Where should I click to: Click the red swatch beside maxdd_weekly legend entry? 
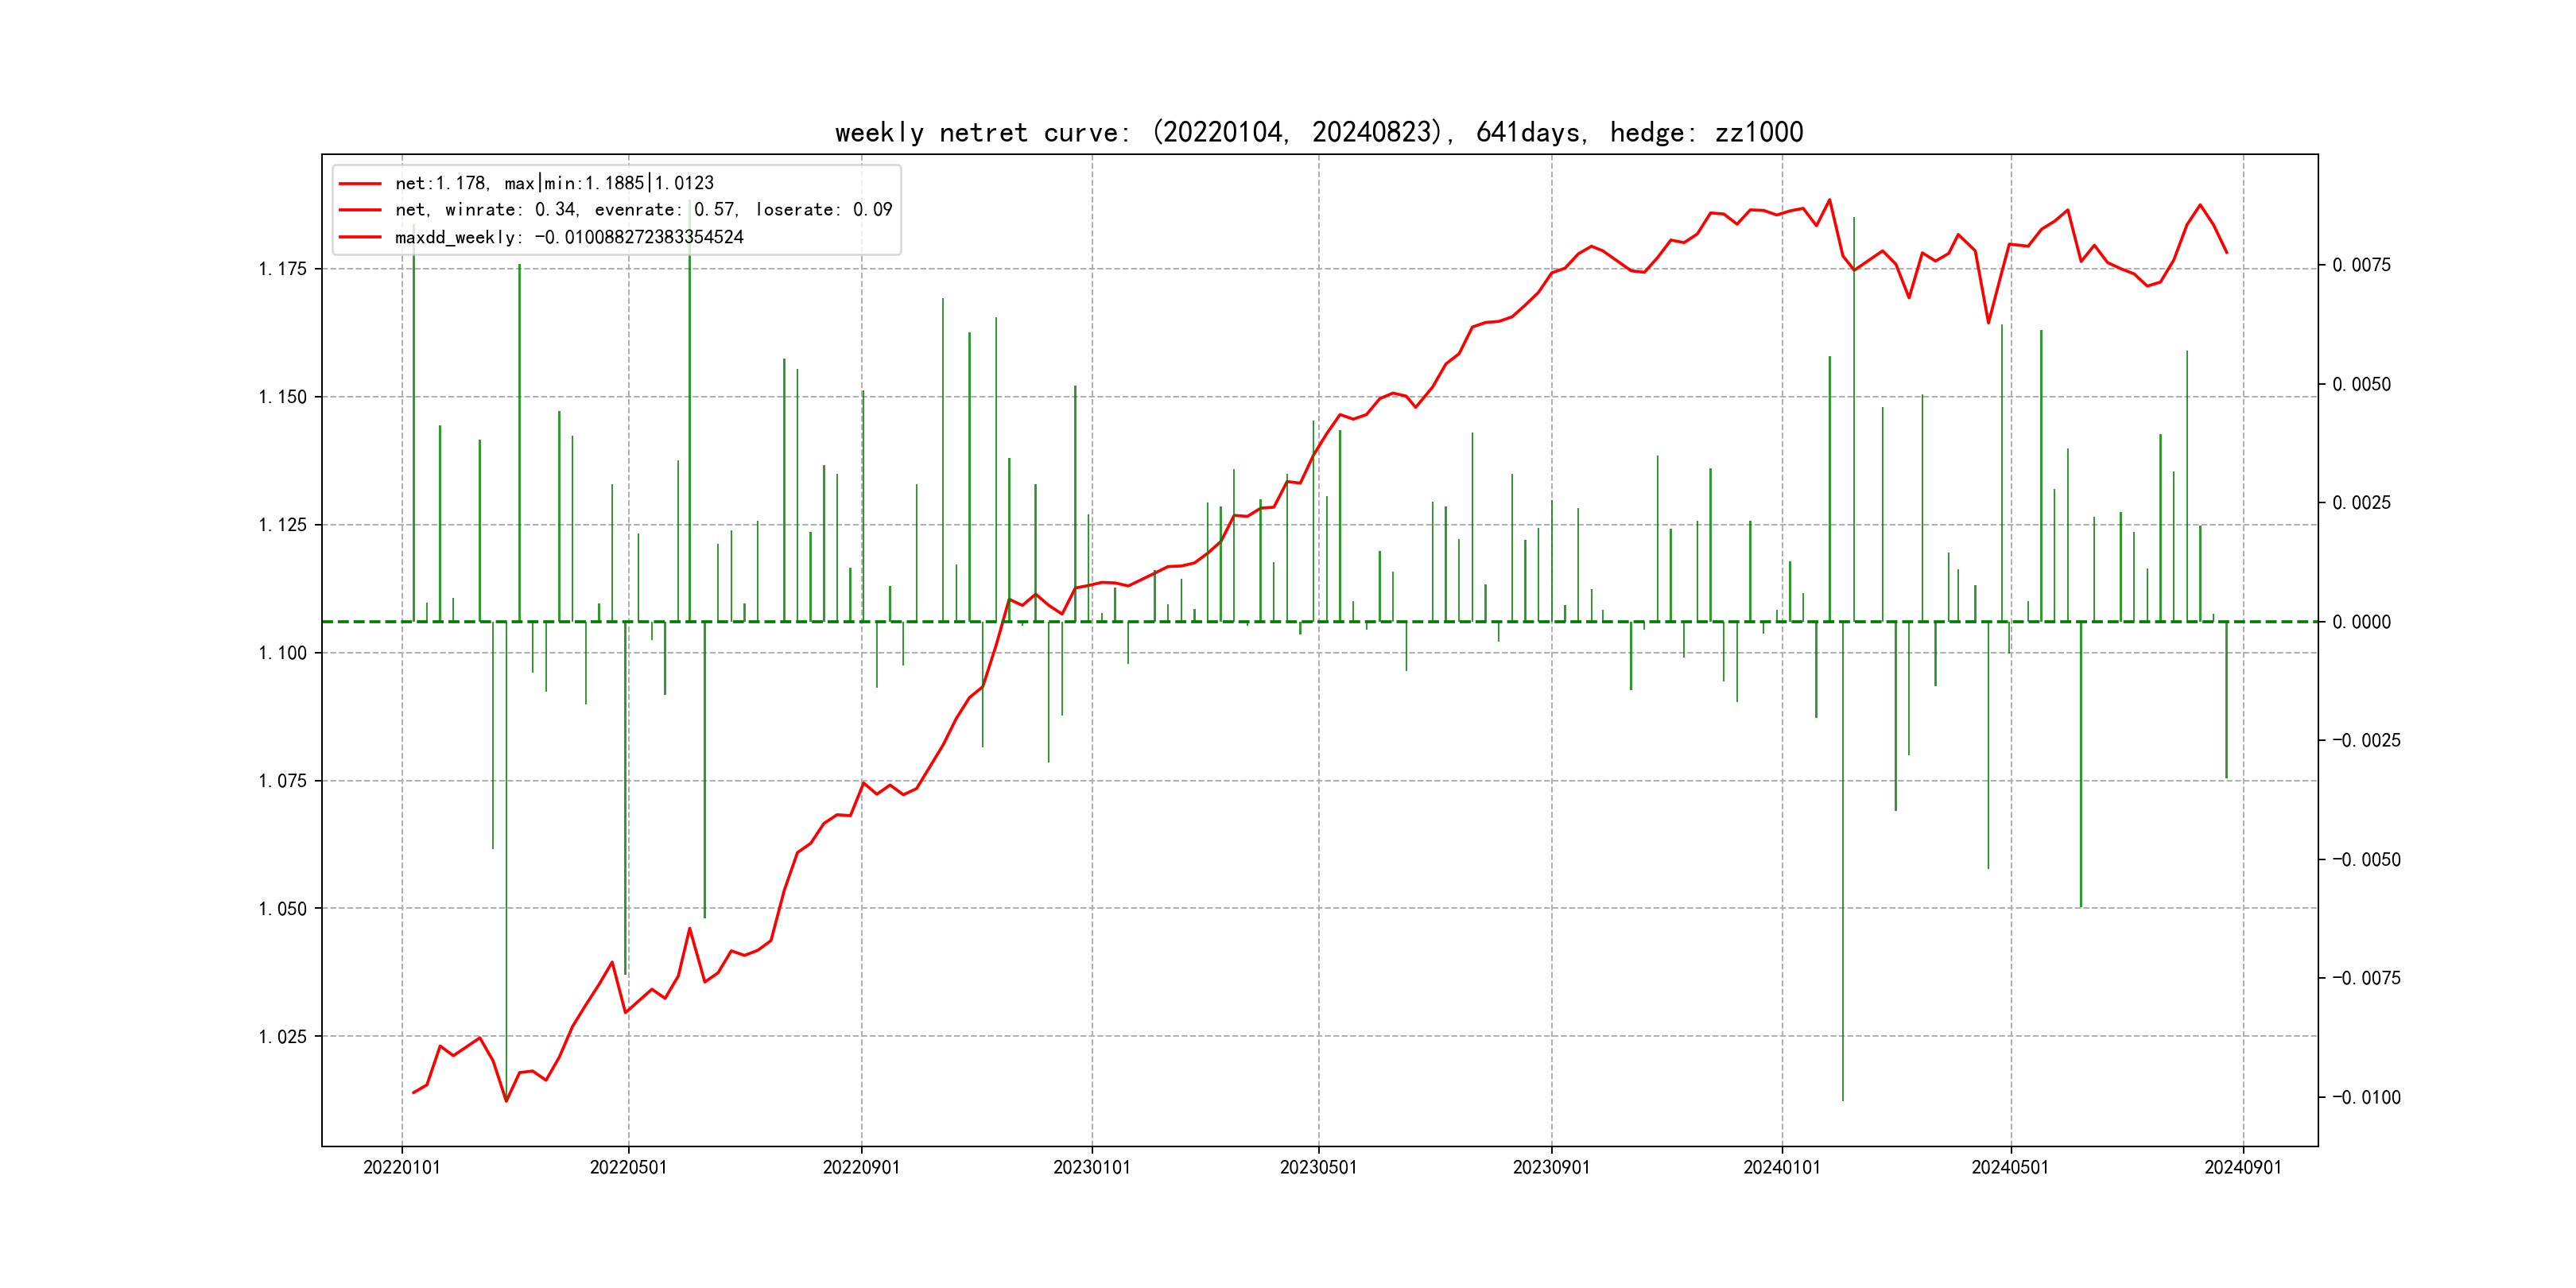coord(359,237)
